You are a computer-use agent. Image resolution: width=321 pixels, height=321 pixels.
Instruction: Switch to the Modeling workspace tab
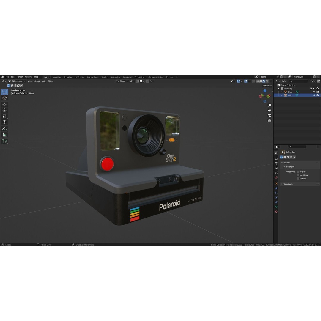(x=57, y=77)
